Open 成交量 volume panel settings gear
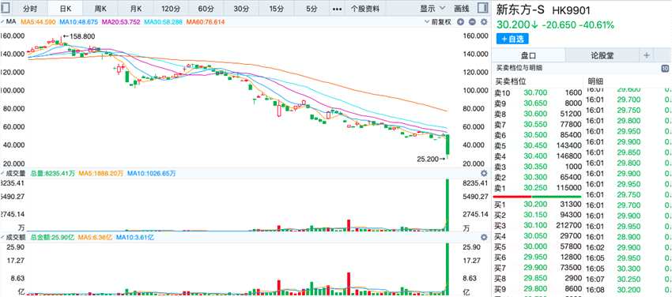Viewport: 672px width, 297px height. [x=484, y=173]
